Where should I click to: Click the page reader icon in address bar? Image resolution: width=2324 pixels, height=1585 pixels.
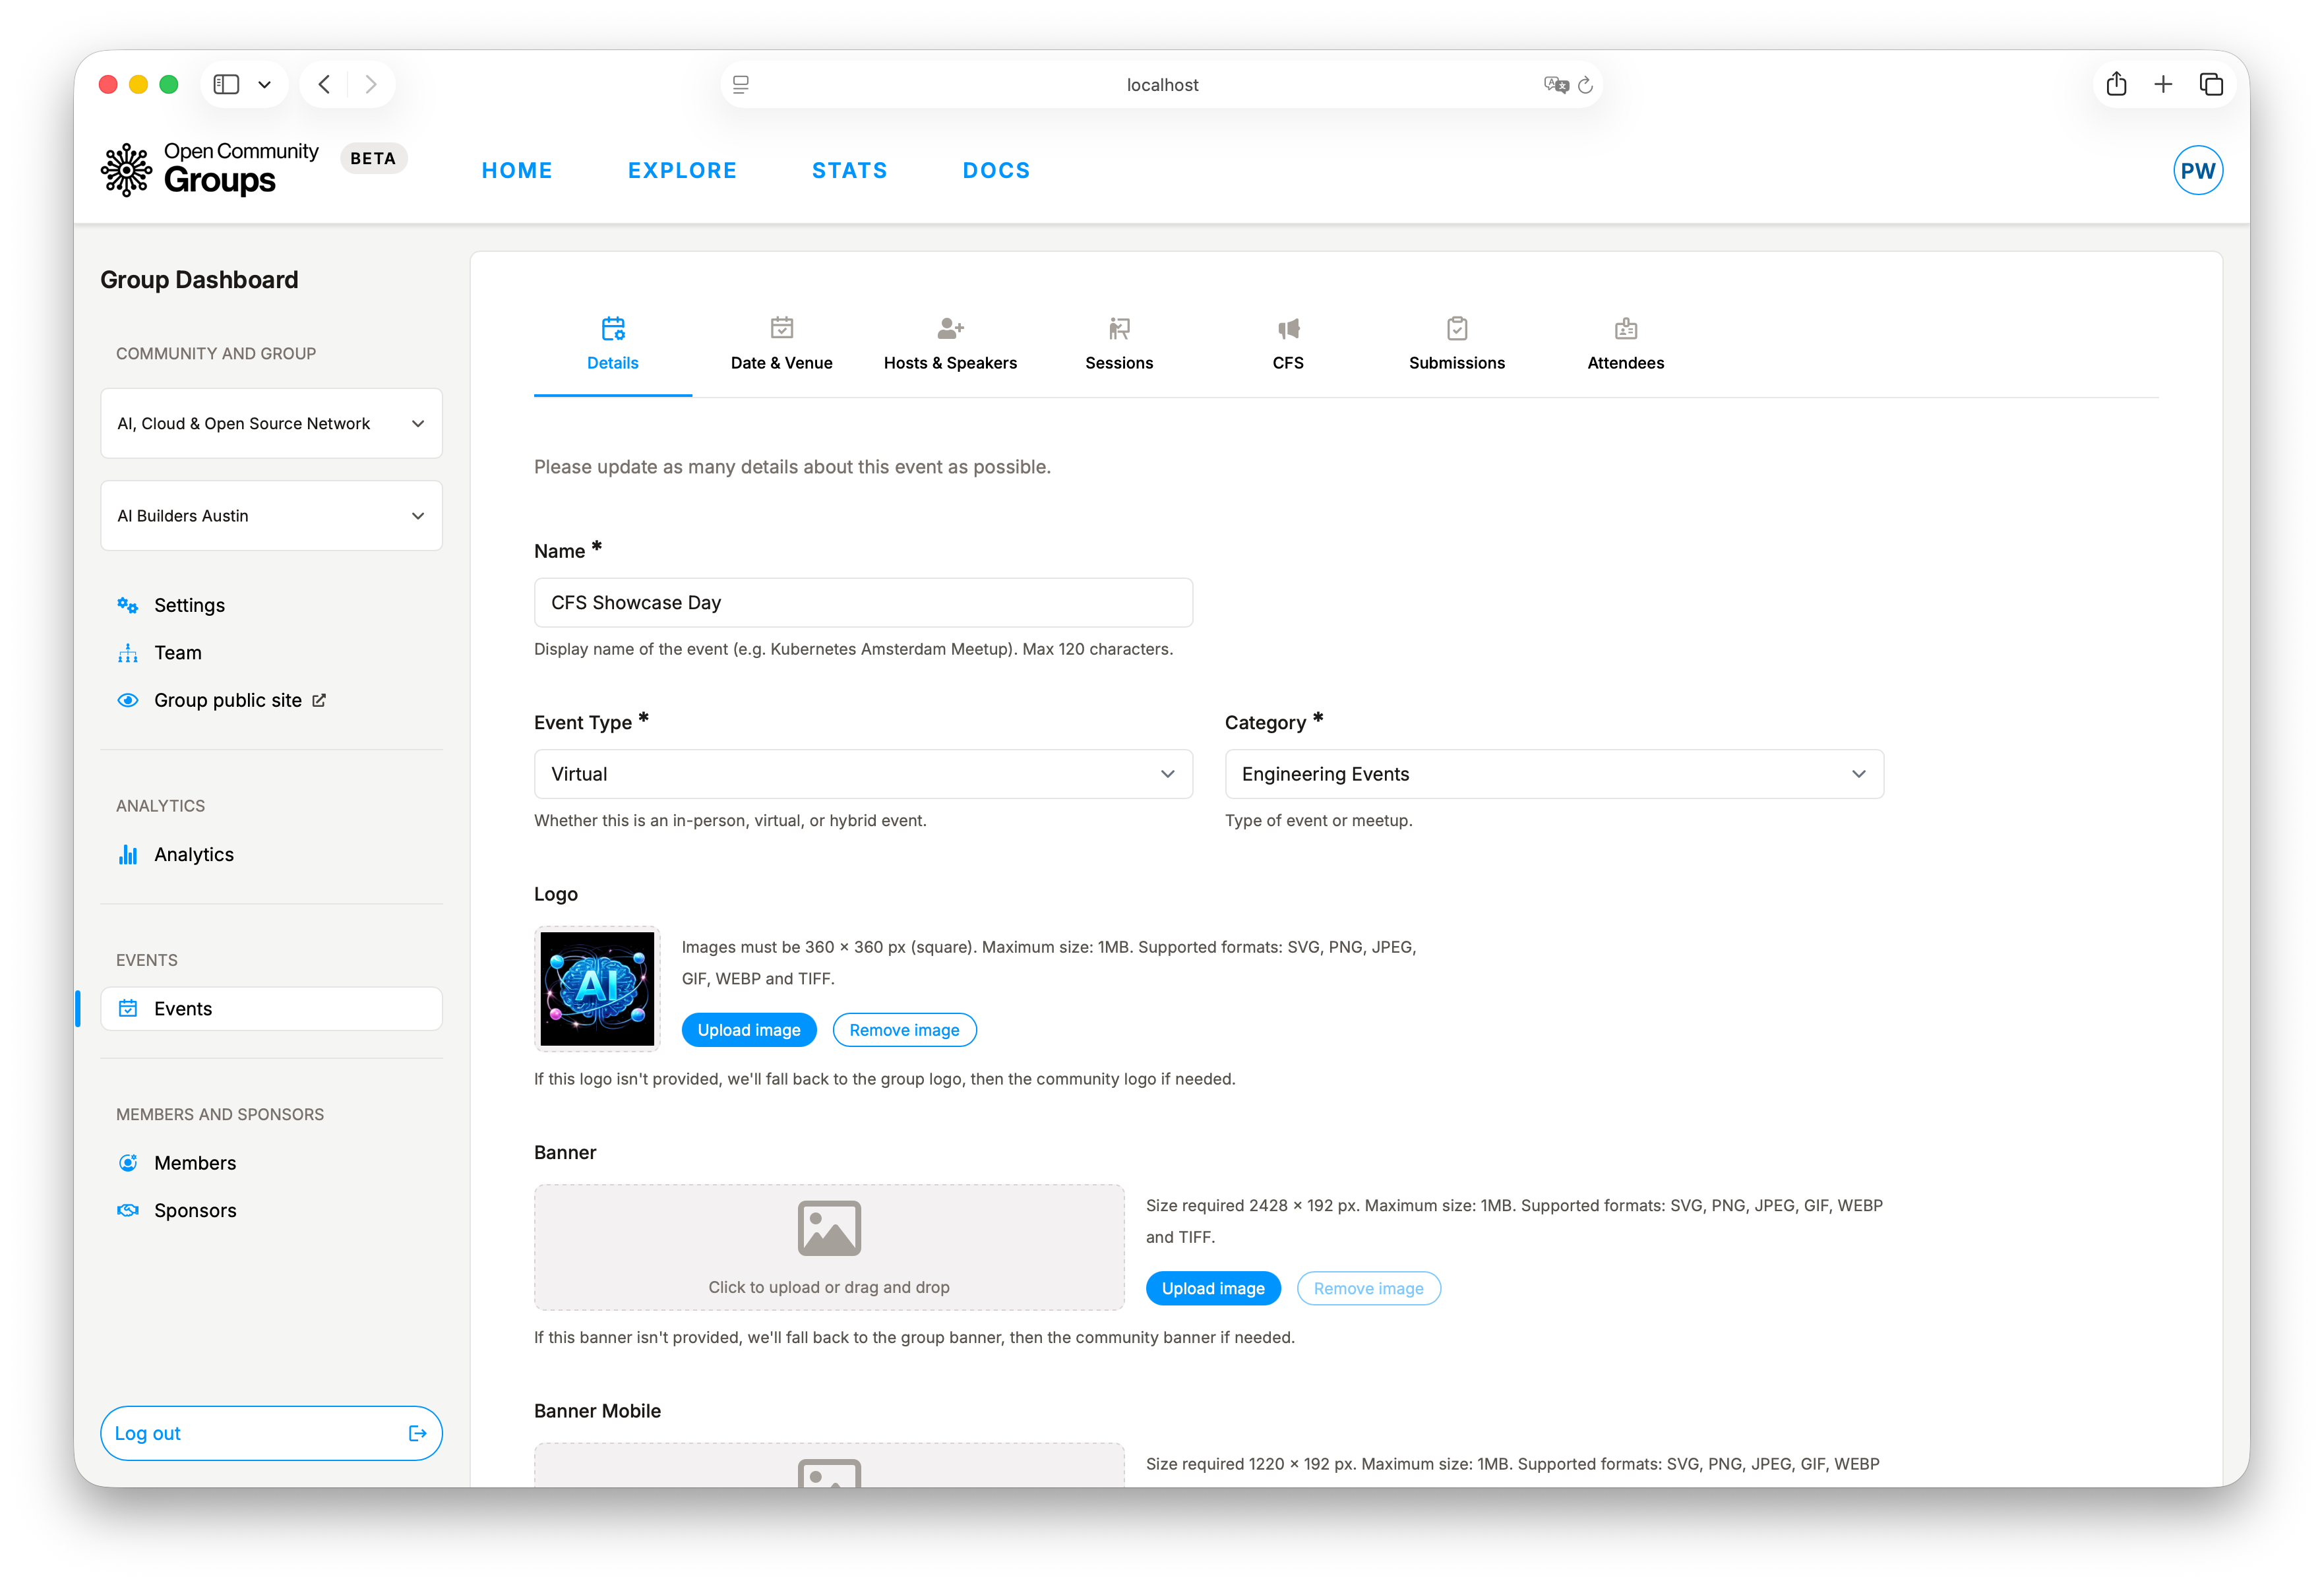click(x=741, y=85)
